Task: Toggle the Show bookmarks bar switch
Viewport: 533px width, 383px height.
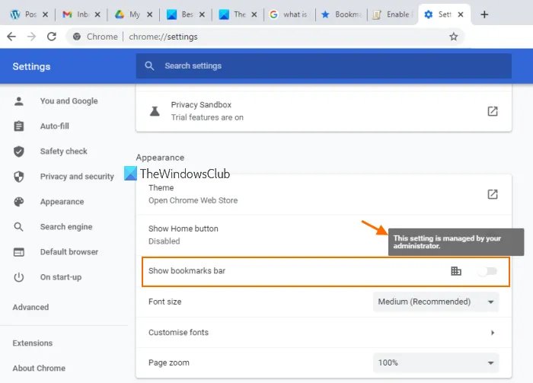Action: click(x=487, y=271)
